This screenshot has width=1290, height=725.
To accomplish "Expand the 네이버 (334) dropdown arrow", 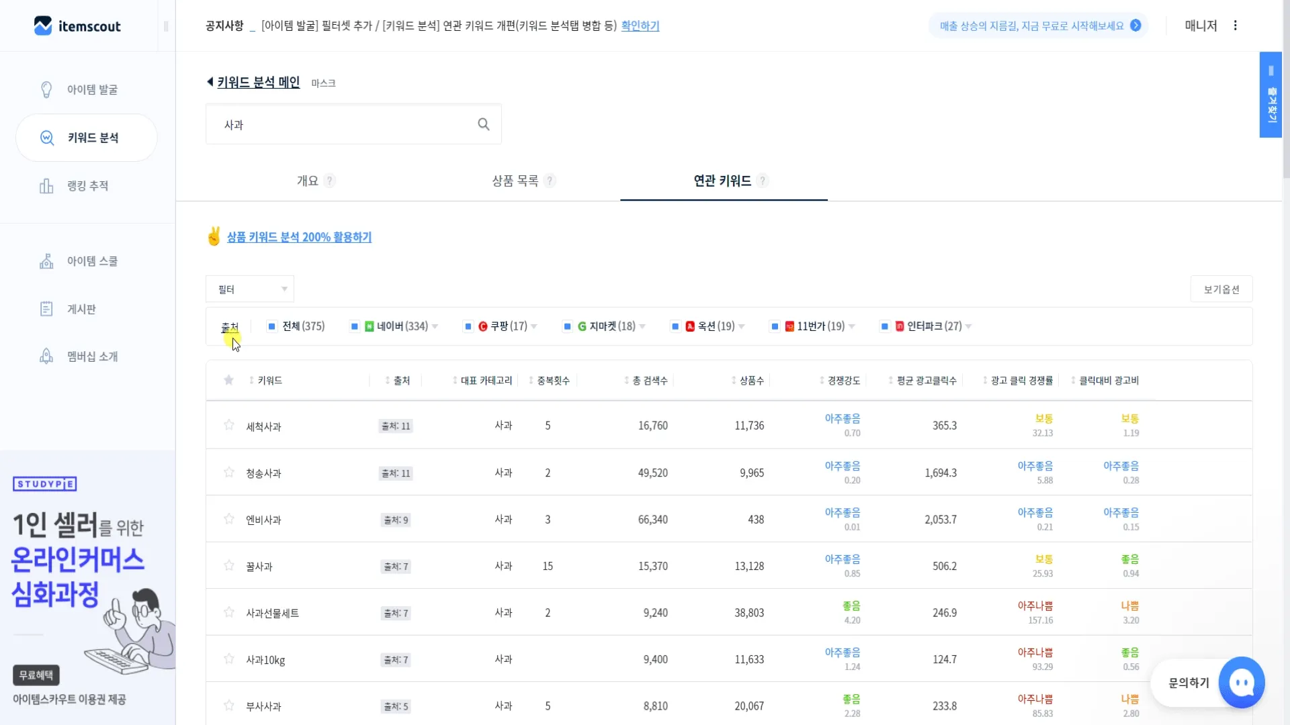I will point(435,326).
